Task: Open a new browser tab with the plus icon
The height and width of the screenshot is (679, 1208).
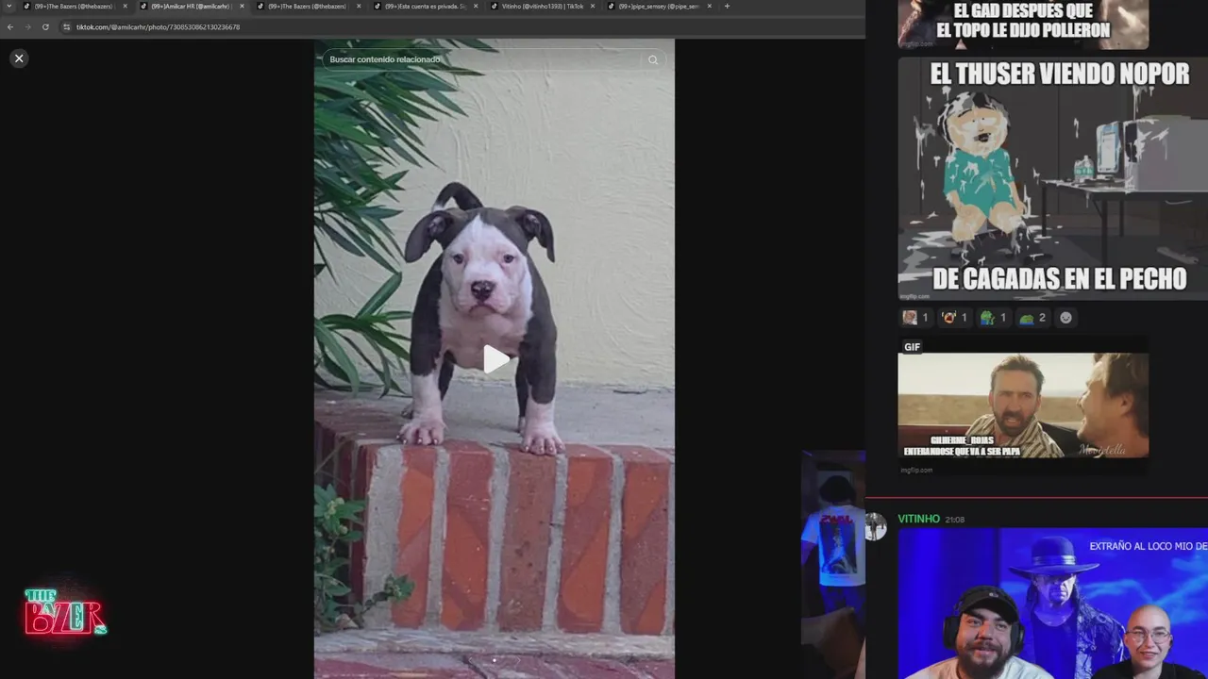Action: coord(727,7)
